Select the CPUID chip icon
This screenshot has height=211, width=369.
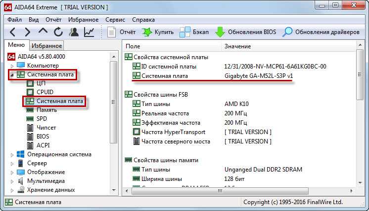tap(30, 92)
